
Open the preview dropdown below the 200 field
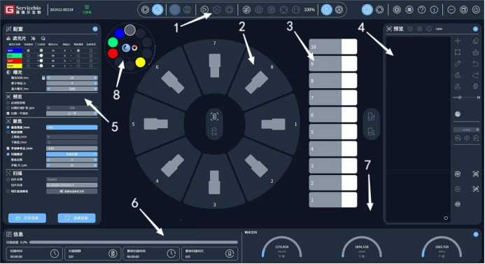72,113
